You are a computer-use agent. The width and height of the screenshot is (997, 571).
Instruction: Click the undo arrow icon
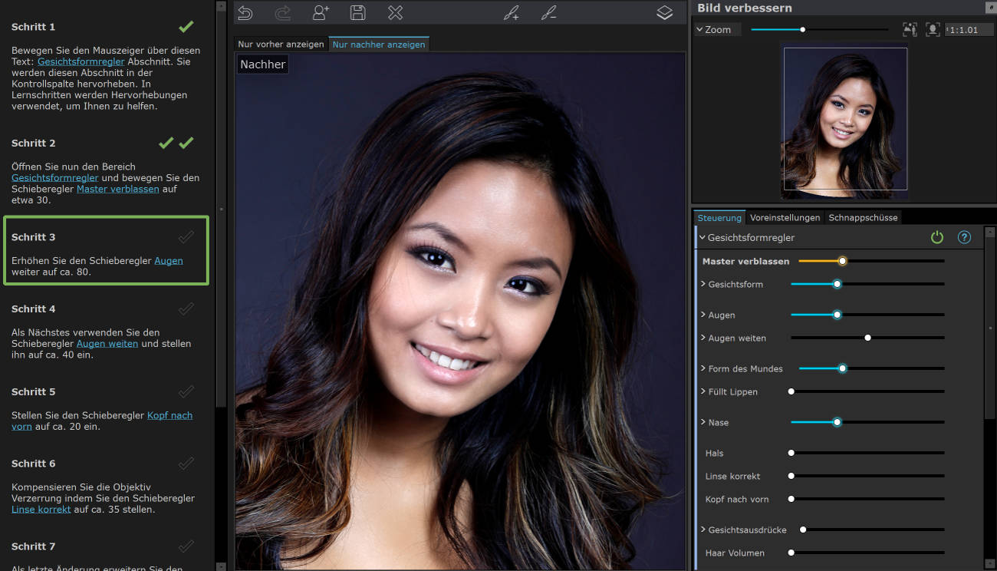tap(245, 12)
